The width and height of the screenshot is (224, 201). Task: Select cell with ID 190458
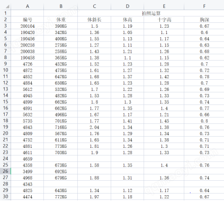28,57
